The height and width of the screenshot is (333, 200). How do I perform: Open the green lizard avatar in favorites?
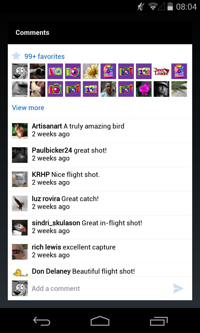coord(179,89)
